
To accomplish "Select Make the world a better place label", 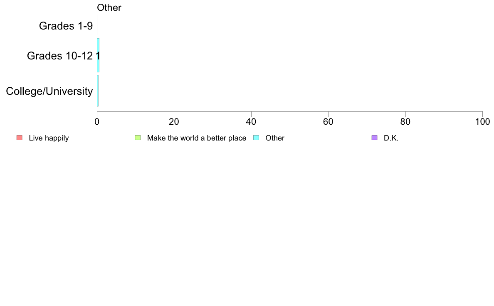I will [x=197, y=138].
